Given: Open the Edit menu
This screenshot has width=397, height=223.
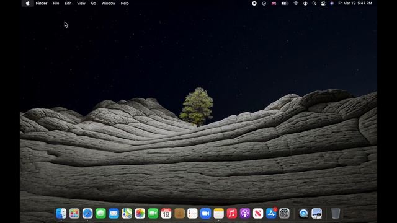Looking at the screenshot, I should [68, 3].
